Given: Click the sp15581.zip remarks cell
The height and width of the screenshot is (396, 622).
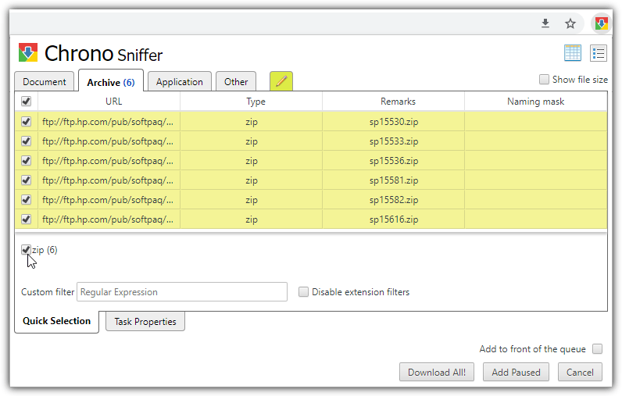Looking at the screenshot, I should pyautogui.click(x=394, y=180).
